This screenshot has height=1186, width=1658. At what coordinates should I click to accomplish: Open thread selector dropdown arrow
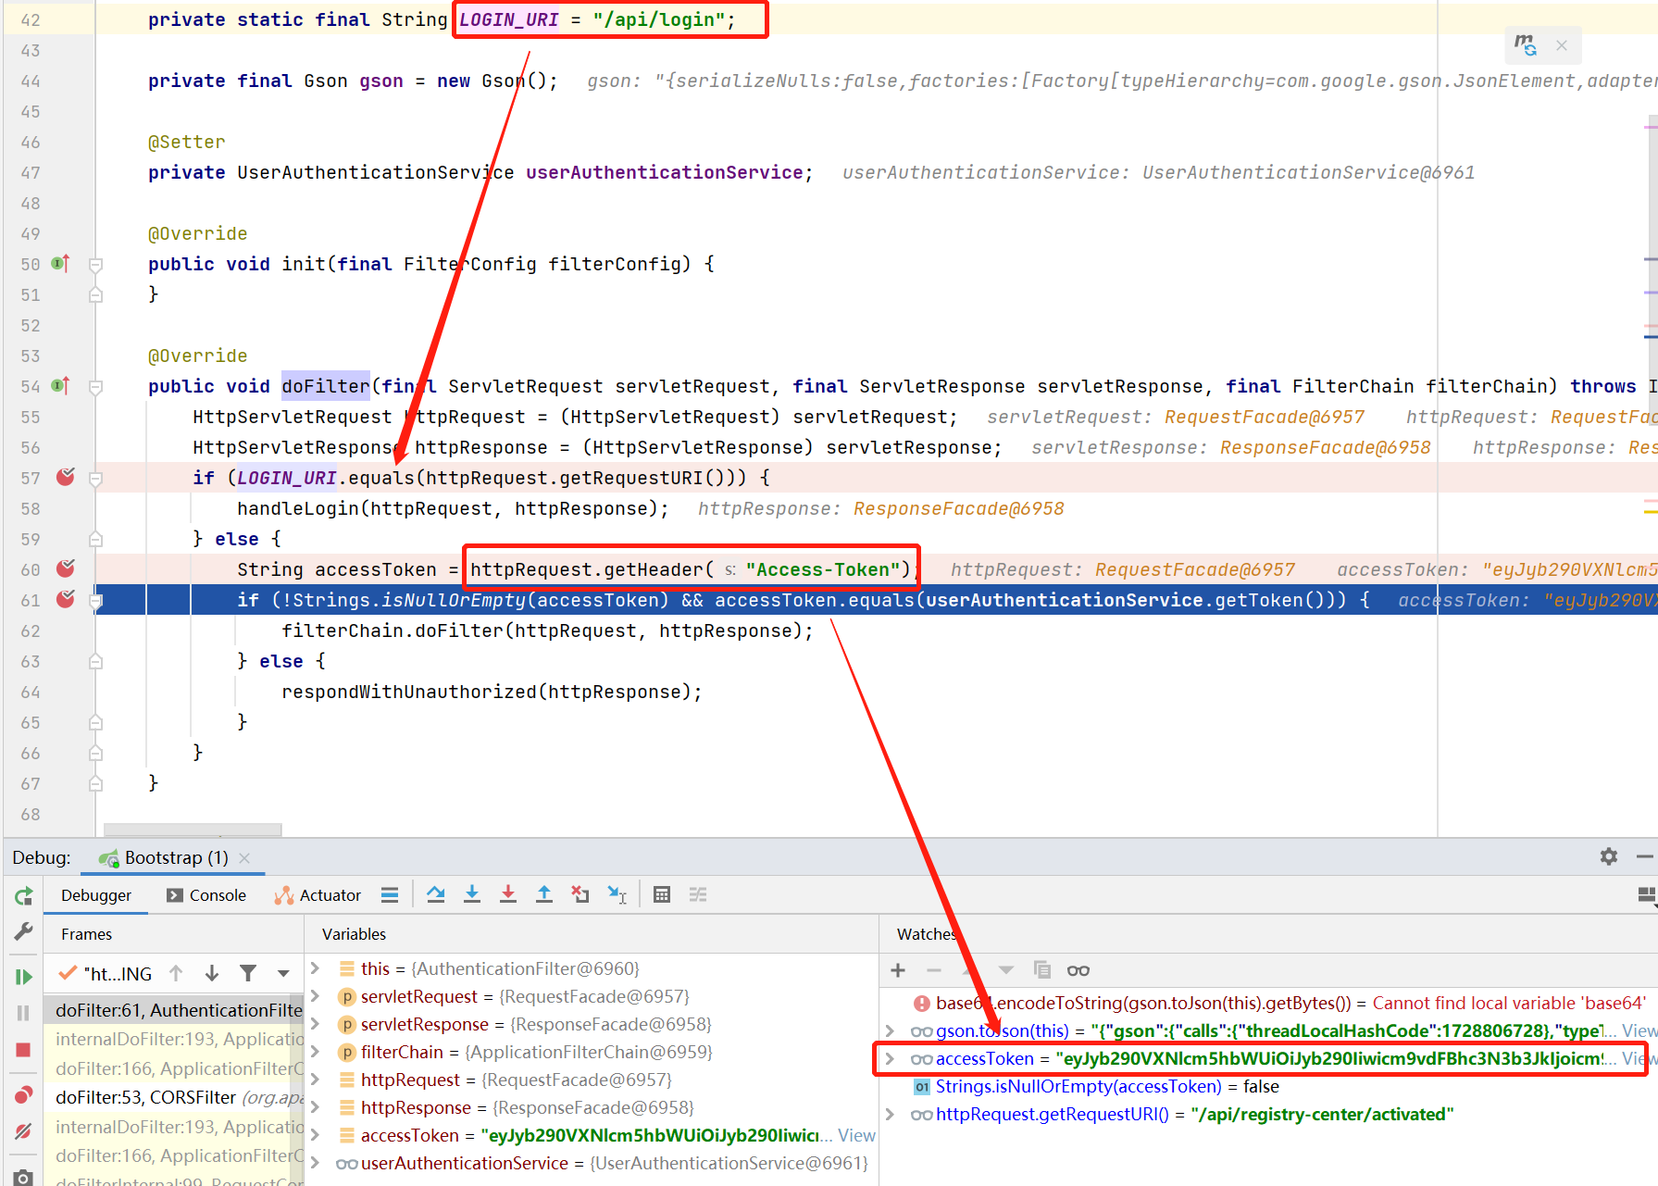pos(283,973)
